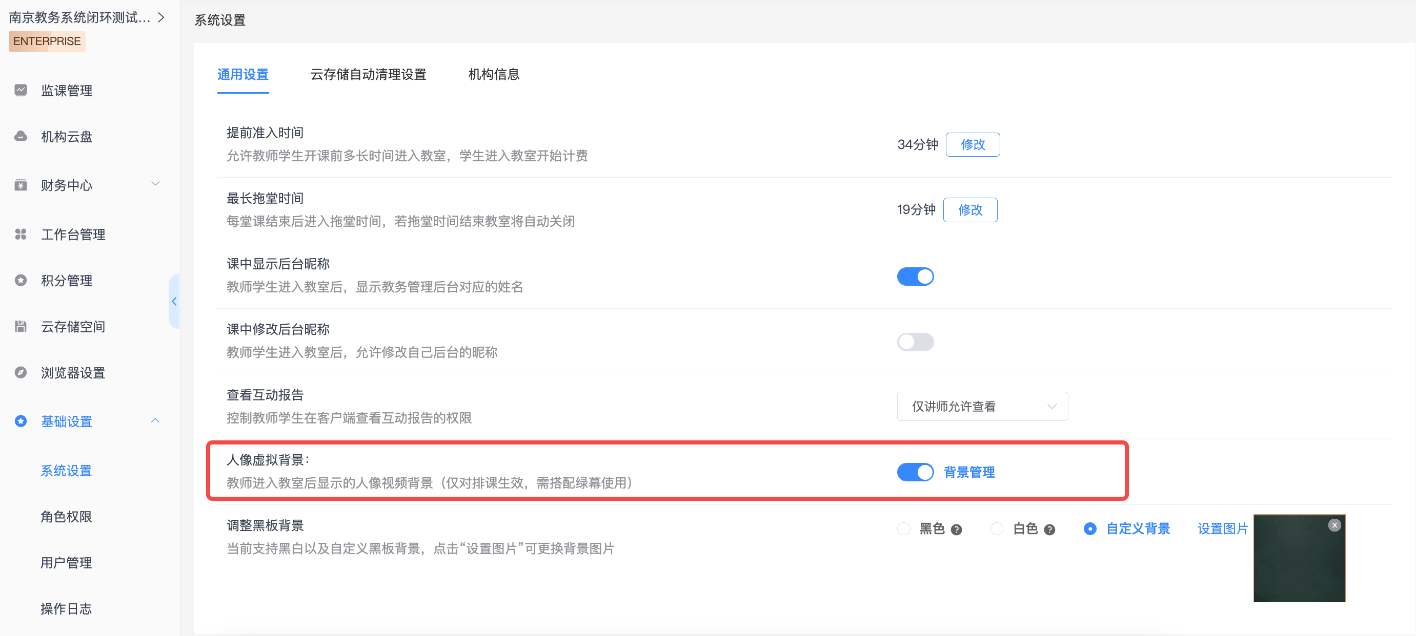Click the 19分钟 value text
Screen dimensions: 1416x636
(916, 210)
